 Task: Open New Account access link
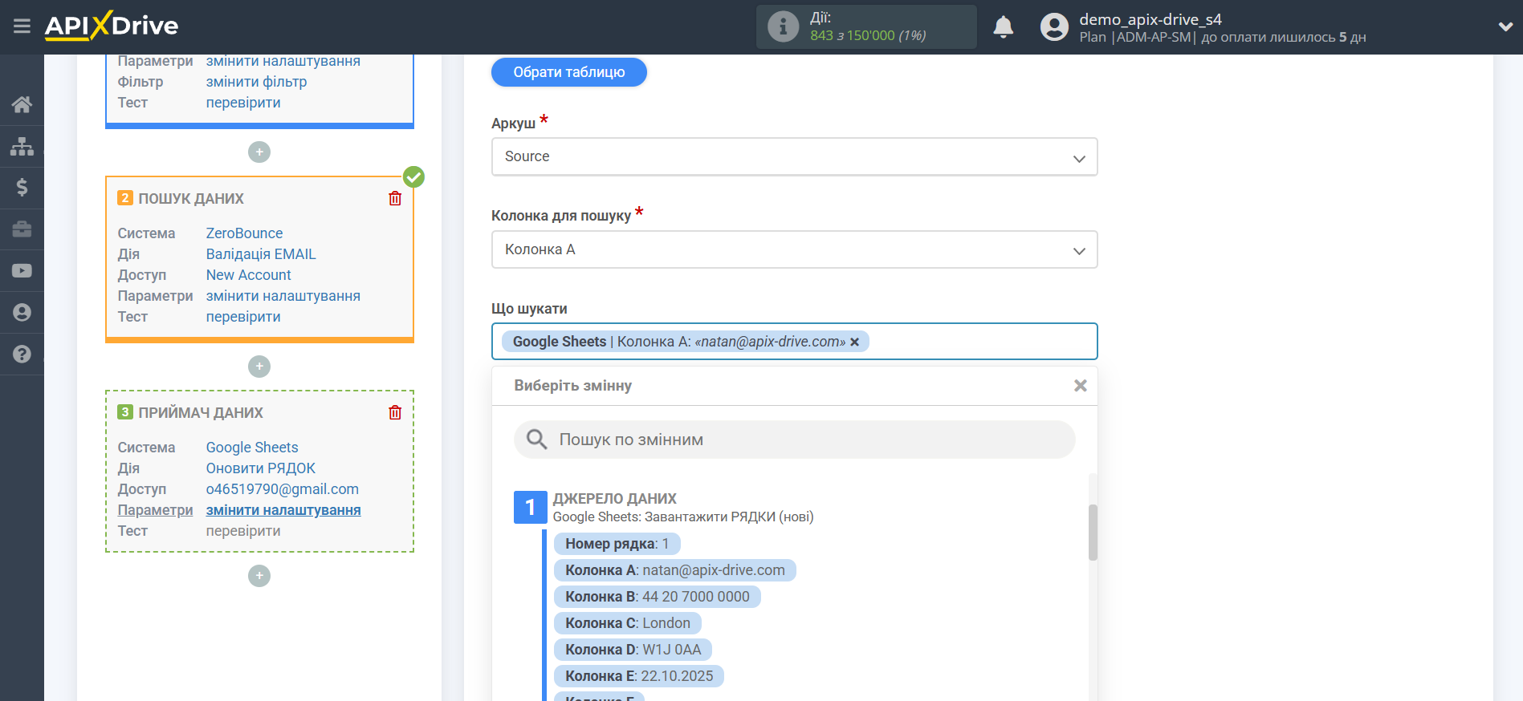click(248, 275)
